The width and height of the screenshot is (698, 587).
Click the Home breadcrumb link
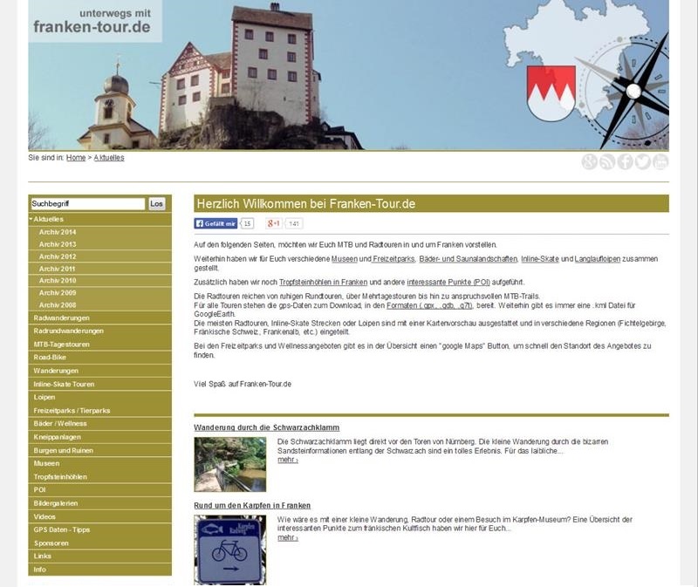click(x=76, y=158)
